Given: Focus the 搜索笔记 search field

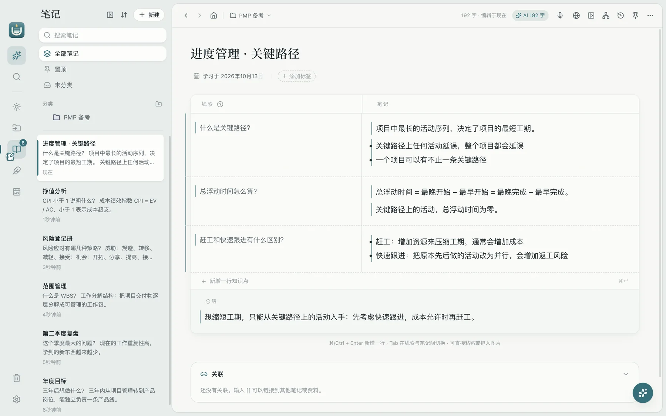Looking at the screenshot, I should click(102, 35).
